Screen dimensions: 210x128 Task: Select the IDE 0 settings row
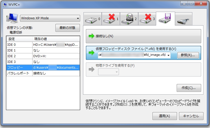tap(43, 45)
